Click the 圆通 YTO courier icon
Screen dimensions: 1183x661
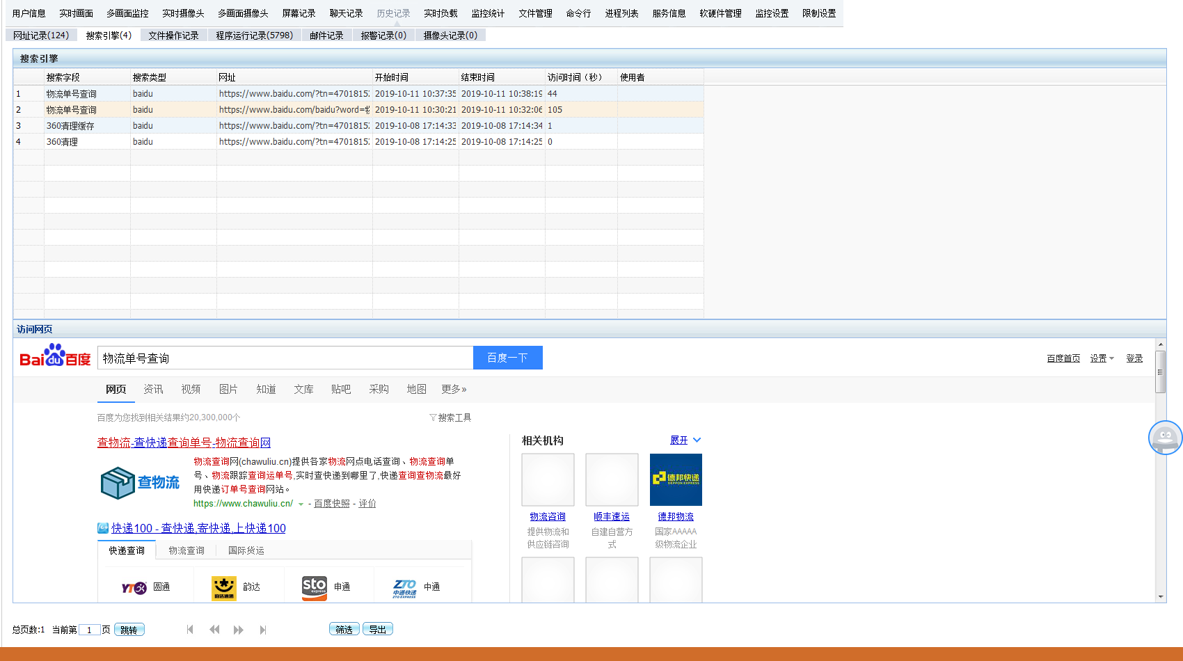[134, 588]
